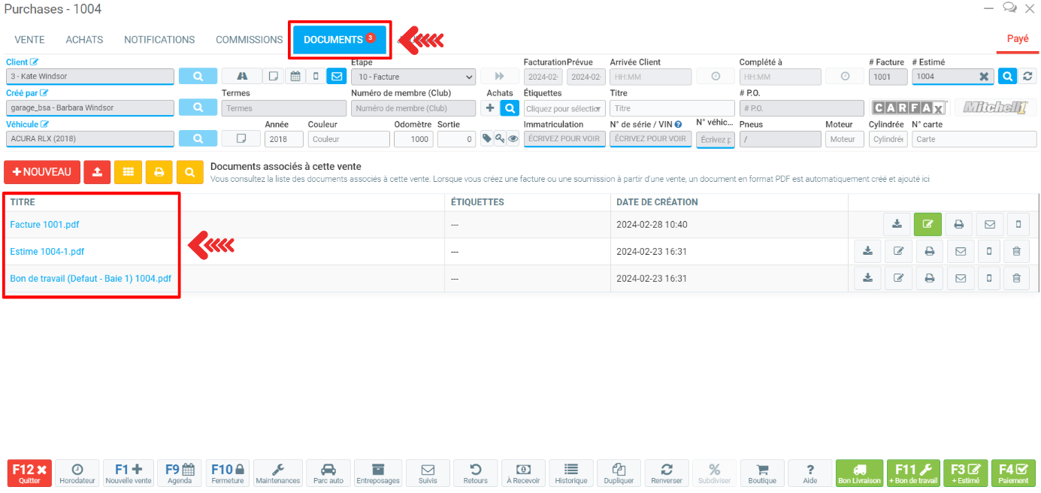
Task: Click the blue envelope icon in the Client row
Action: [336, 76]
